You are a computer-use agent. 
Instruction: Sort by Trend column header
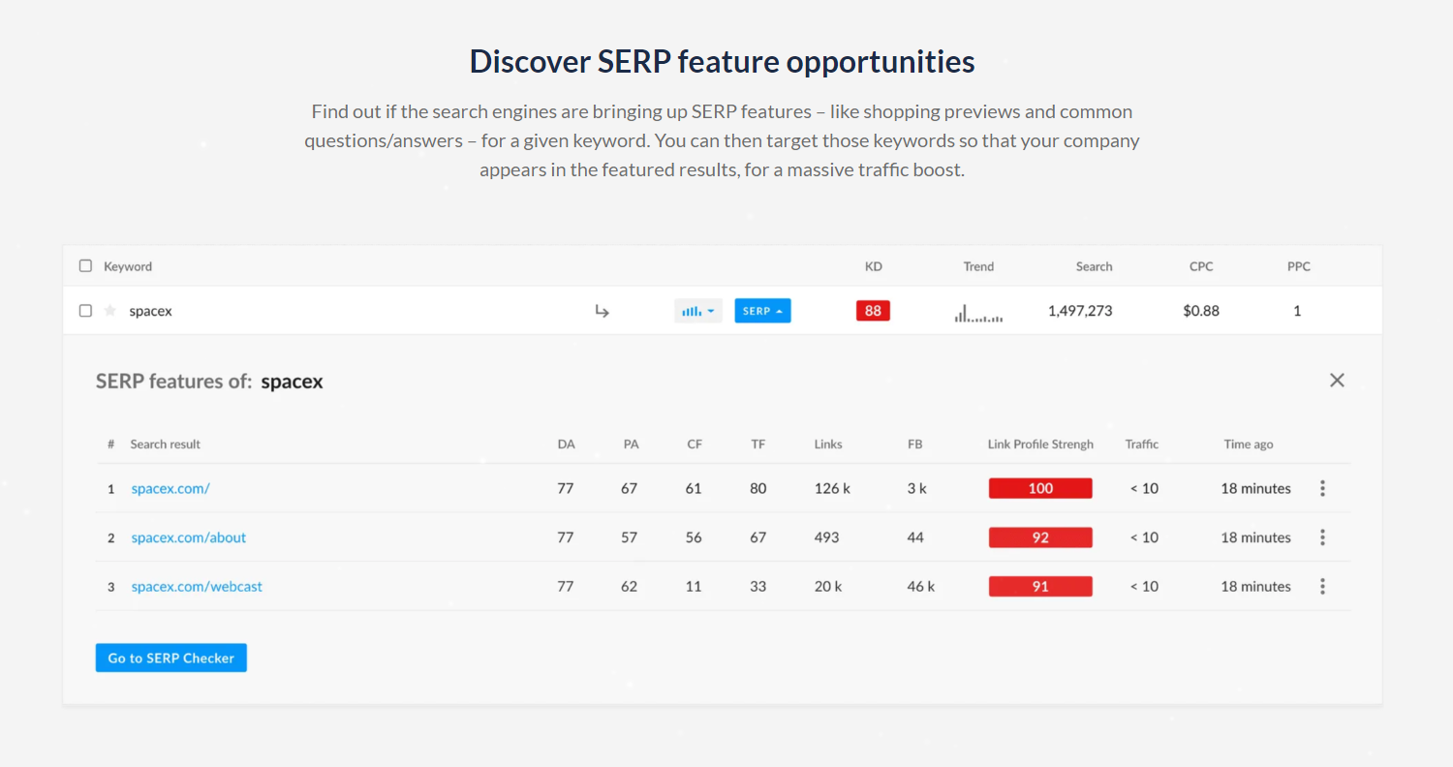tap(978, 266)
